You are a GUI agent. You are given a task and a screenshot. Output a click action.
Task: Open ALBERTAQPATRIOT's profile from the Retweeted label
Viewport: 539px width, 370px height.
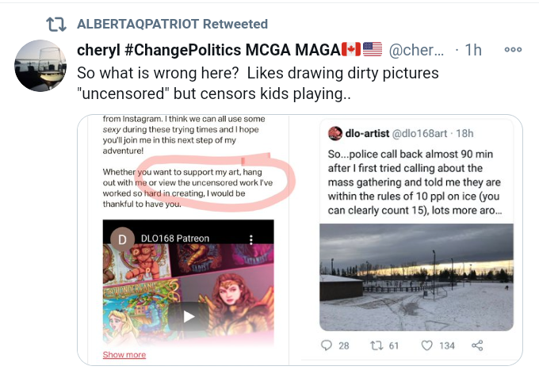(x=172, y=24)
